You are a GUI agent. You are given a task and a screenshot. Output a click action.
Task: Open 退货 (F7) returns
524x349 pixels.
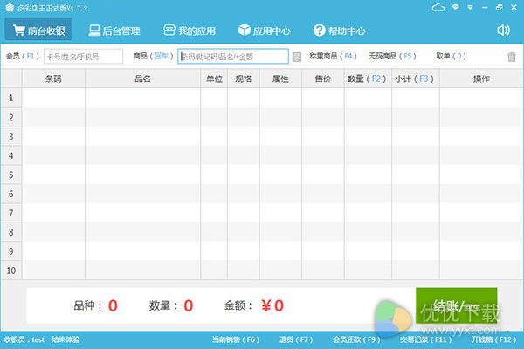click(x=296, y=339)
